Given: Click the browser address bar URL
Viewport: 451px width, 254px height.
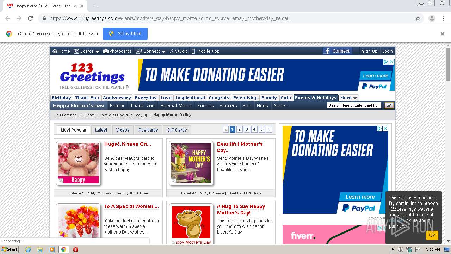Looking at the screenshot, I should 170,18.
